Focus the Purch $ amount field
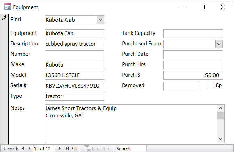 click(193, 75)
